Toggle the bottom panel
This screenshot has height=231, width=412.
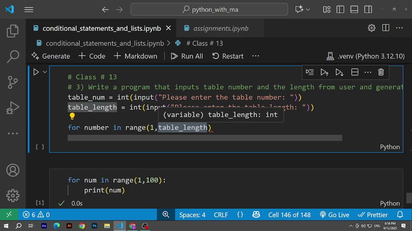point(354,10)
